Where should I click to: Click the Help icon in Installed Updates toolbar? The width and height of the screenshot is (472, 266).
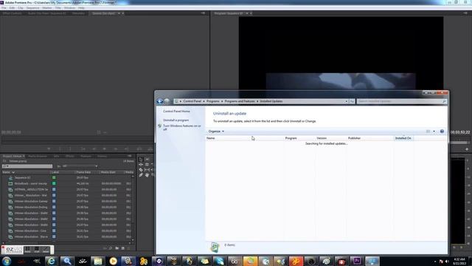[x=442, y=132]
